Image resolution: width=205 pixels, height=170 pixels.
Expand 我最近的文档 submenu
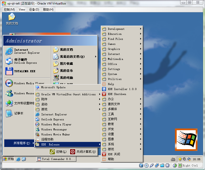point(75,57)
